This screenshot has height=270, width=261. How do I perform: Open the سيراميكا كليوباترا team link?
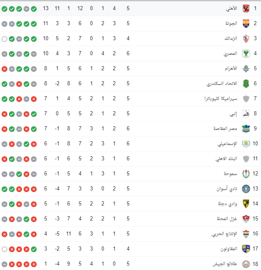[x=221, y=99]
